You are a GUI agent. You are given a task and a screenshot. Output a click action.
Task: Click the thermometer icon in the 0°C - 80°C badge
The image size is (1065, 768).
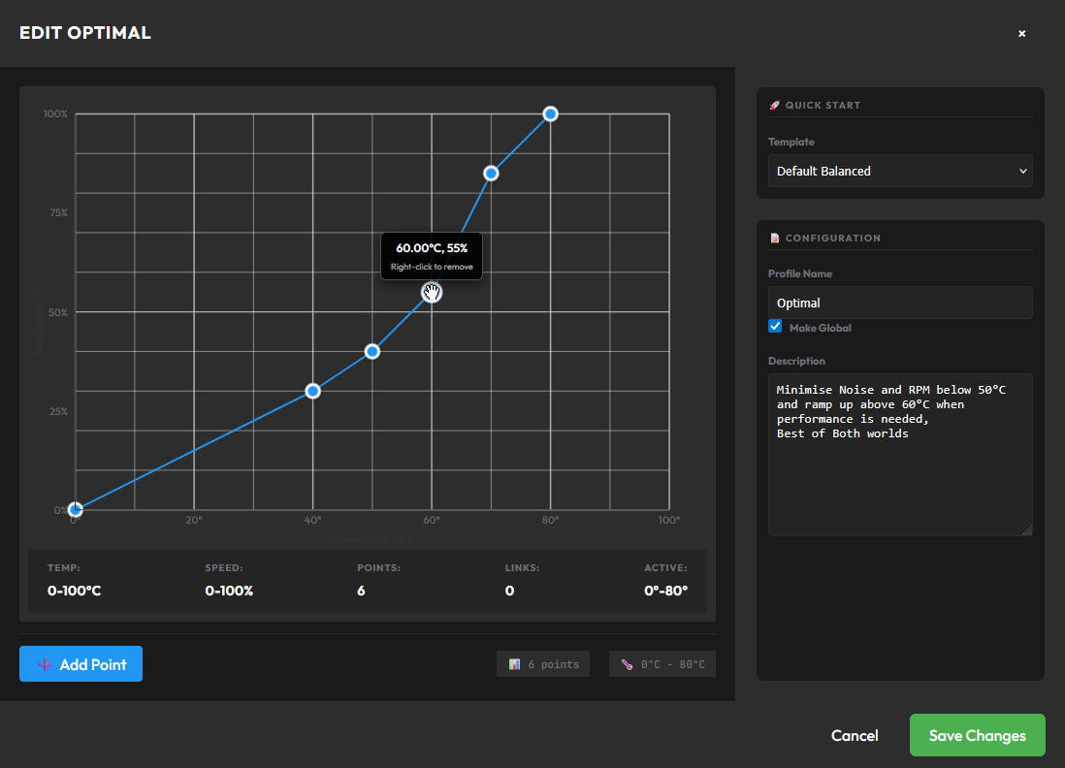pyautogui.click(x=627, y=664)
